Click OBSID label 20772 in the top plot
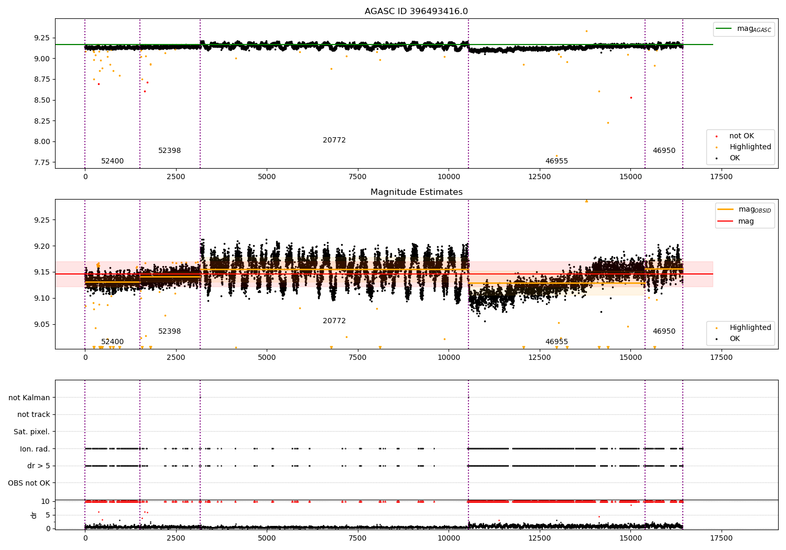This screenshot has height=550, width=786. 334,140
